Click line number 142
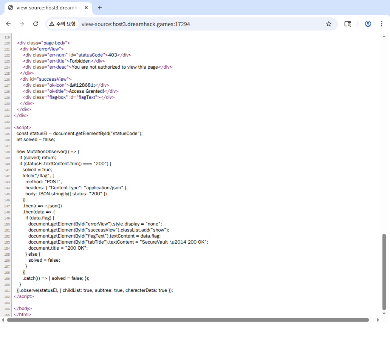The image size is (390, 339). pyautogui.click(x=7, y=176)
